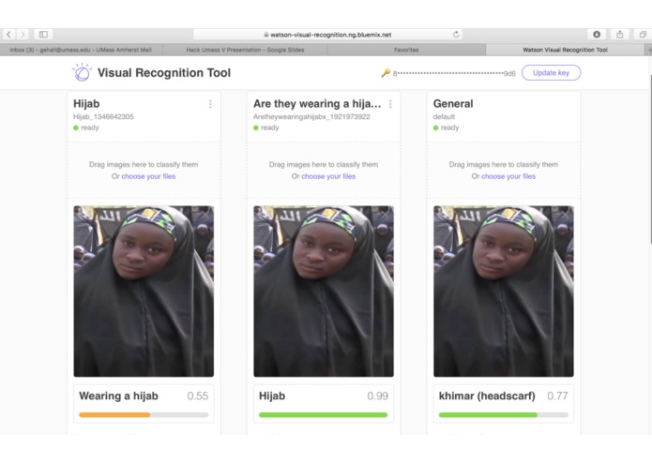
Task: Click the 'Aretheywearingahijabx_1921973922' classifier ID
Action: (311, 116)
